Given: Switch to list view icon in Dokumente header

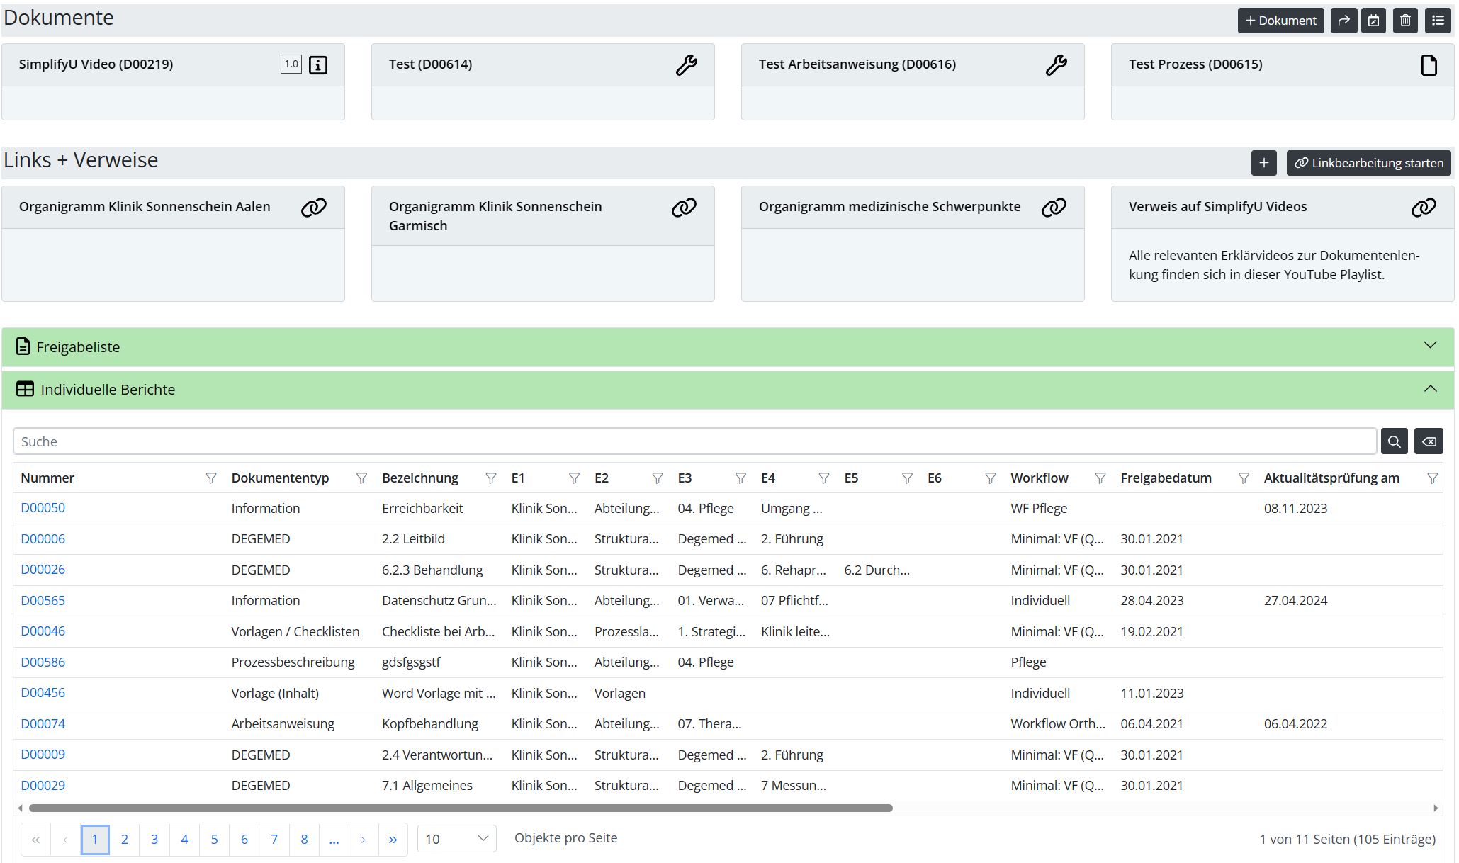Looking at the screenshot, I should tap(1438, 21).
